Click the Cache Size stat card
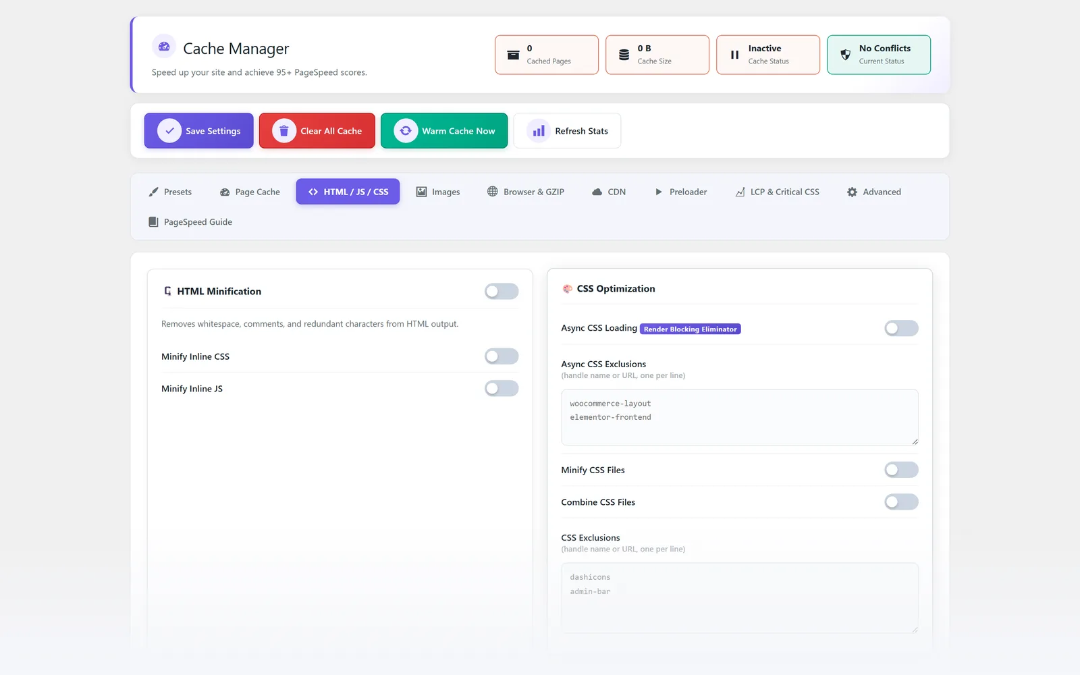The height and width of the screenshot is (675, 1080). point(657,55)
